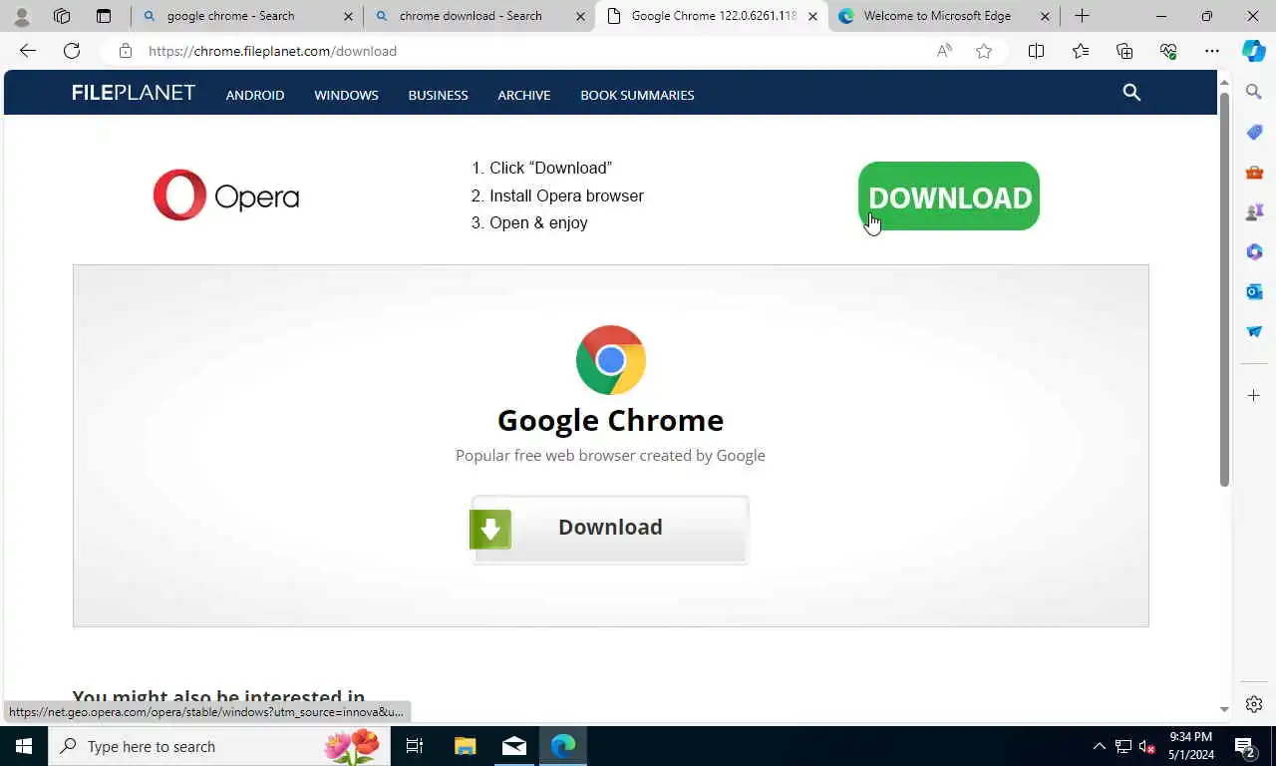Switch to the google chrome - Search tab

coord(247,16)
